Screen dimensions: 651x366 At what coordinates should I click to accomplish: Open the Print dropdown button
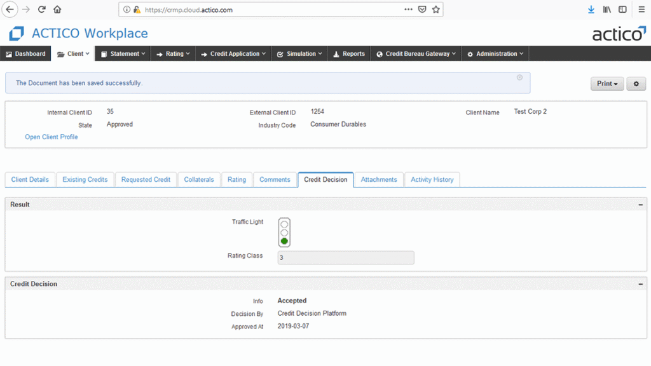click(607, 84)
